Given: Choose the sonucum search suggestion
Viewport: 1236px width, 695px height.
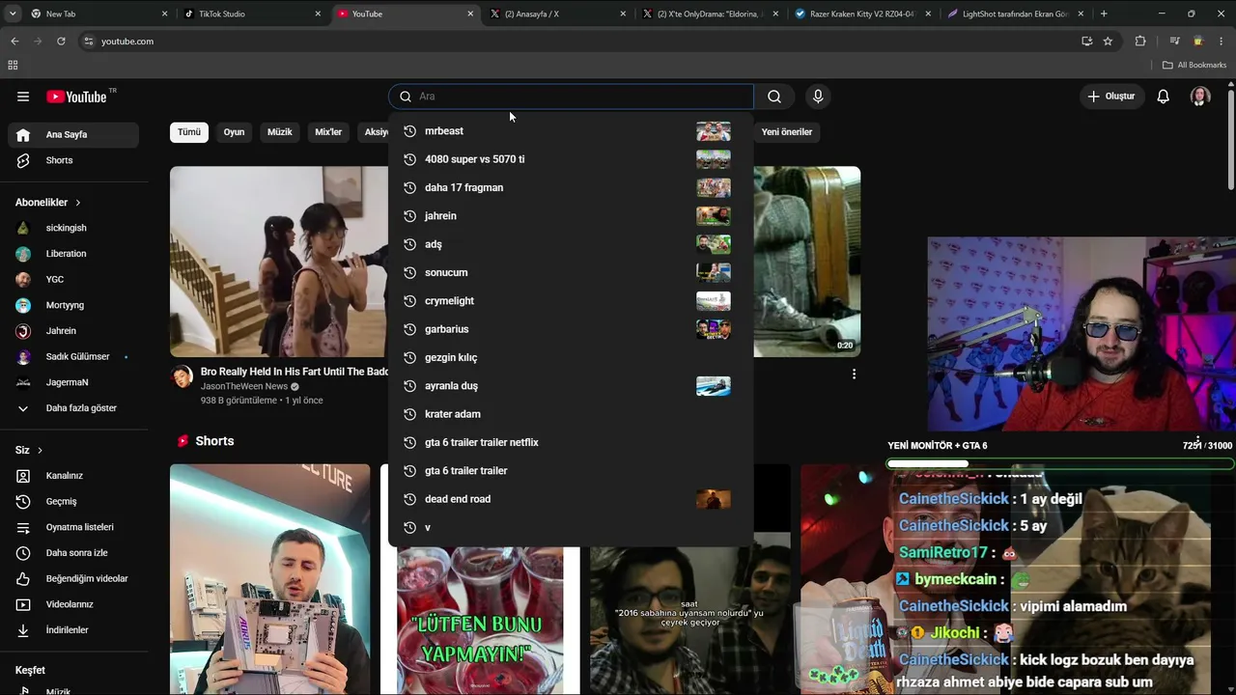Looking at the screenshot, I should (x=571, y=272).
